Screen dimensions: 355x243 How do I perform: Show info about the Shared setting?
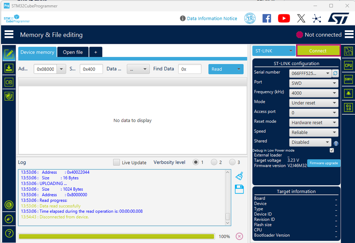336,143
